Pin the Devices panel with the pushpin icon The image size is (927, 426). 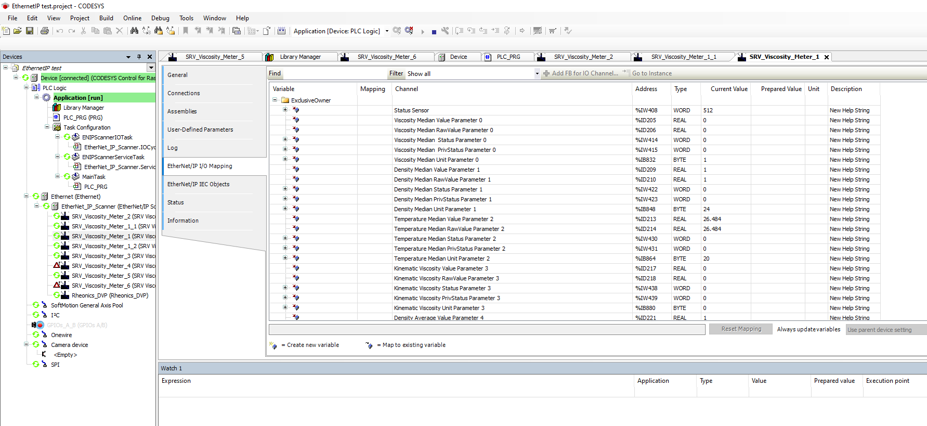[x=139, y=57]
